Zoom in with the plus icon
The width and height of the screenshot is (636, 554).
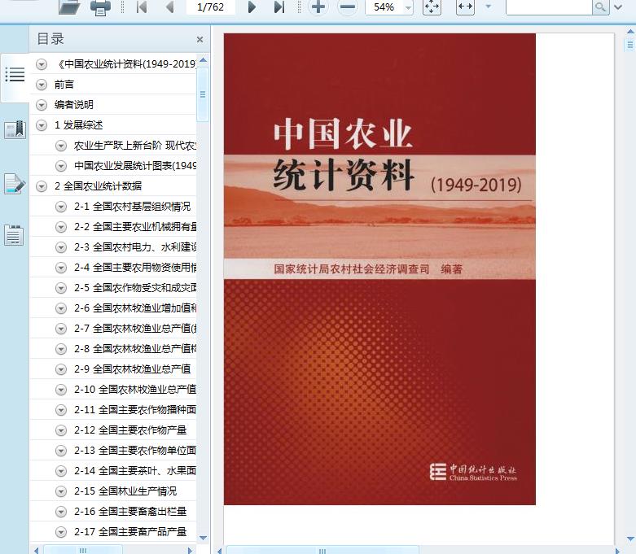pos(318,7)
